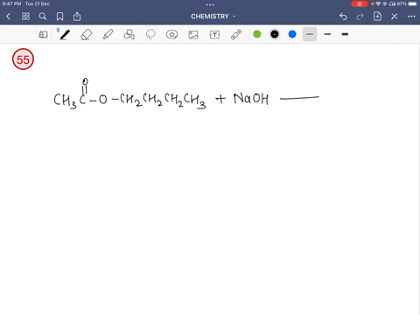Image resolution: width=420 pixels, height=315 pixels.
Task: Select the Eraser tool
Action: tap(87, 35)
